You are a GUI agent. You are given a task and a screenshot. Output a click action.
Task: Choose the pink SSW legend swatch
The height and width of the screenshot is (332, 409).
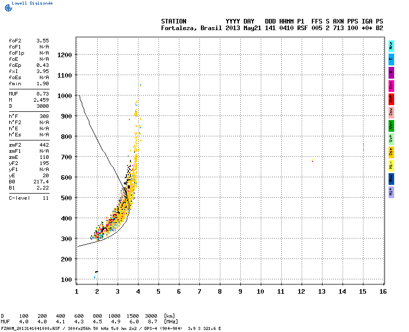(x=391, y=112)
